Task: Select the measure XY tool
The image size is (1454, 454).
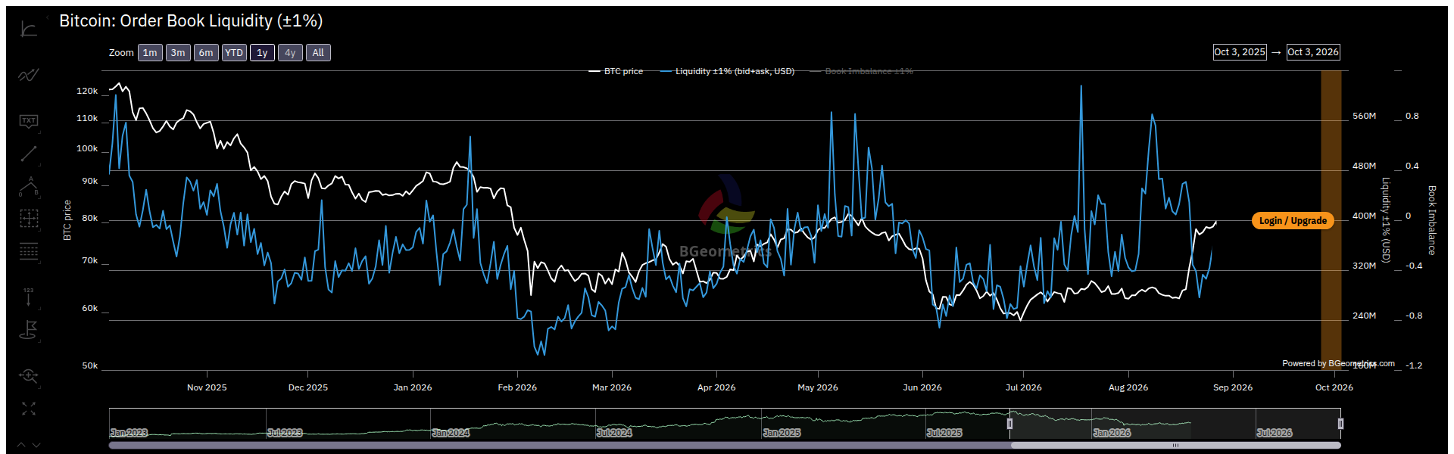Action: [x=29, y=219]
